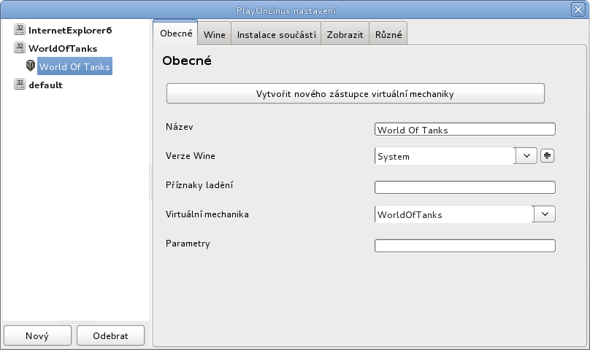Select the default drive entry
The image size is (590, 350).
(45, 85)
